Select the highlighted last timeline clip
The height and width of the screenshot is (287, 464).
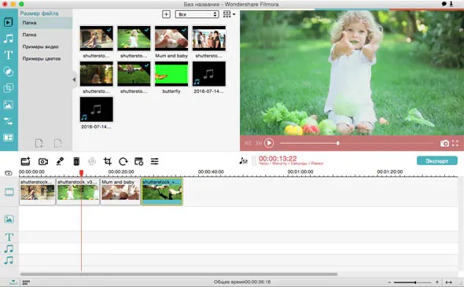click(x=162, y=191)
